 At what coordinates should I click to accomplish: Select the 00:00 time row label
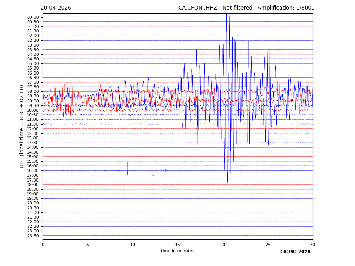click(x=33, y=17)
